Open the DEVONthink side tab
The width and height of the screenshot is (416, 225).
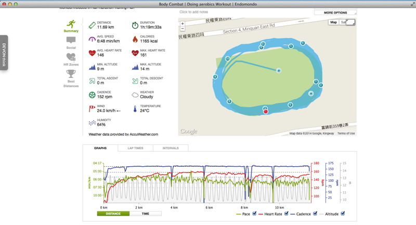coord(4,52)
